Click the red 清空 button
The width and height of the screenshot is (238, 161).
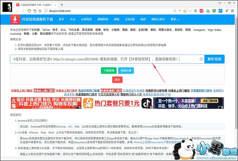pyautogui.click(x=117, y=79)
